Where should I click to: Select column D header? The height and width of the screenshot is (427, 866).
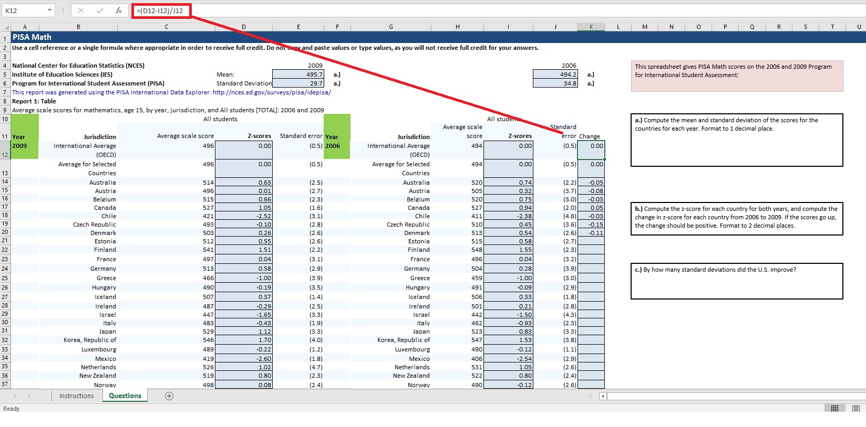point(244,27)
